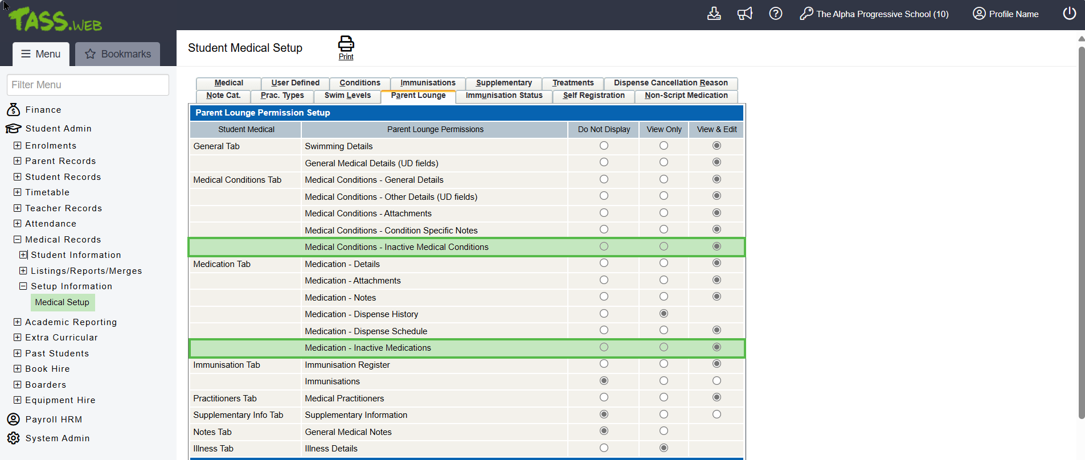This screenshot has height=460, width=1085.
Task: Switch to the Immunisations tab
Action: click(x=427, y=83)
